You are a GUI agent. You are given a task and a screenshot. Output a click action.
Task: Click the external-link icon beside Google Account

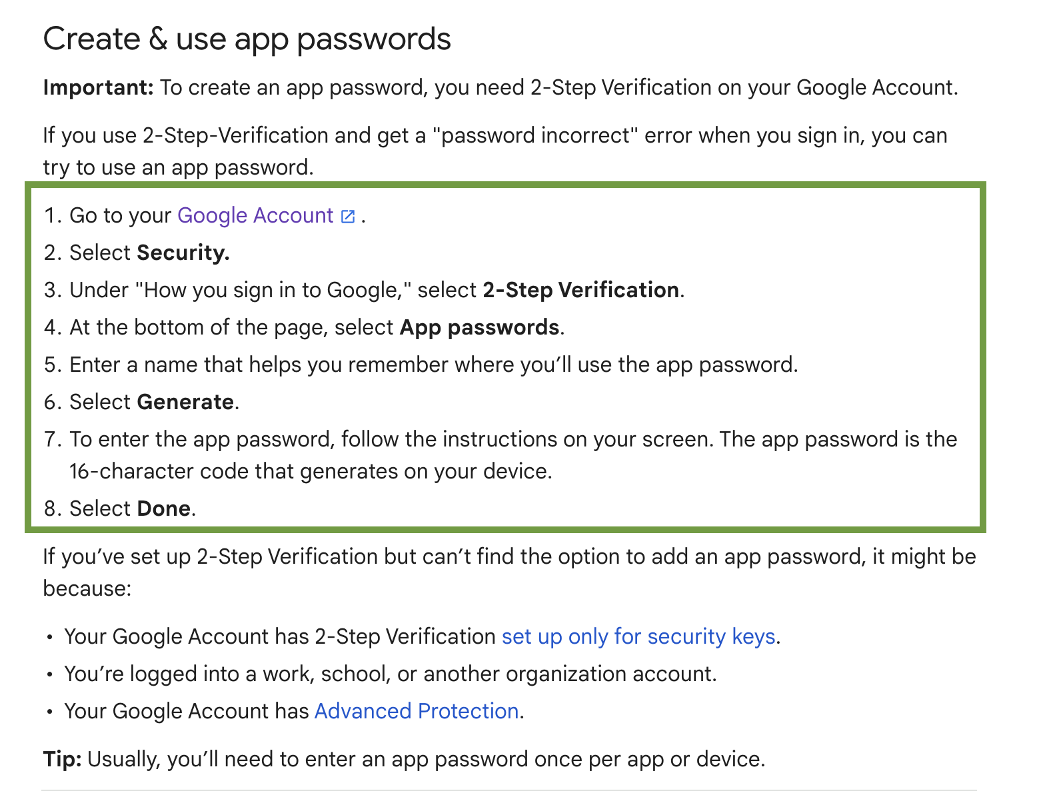pos(348,217)
